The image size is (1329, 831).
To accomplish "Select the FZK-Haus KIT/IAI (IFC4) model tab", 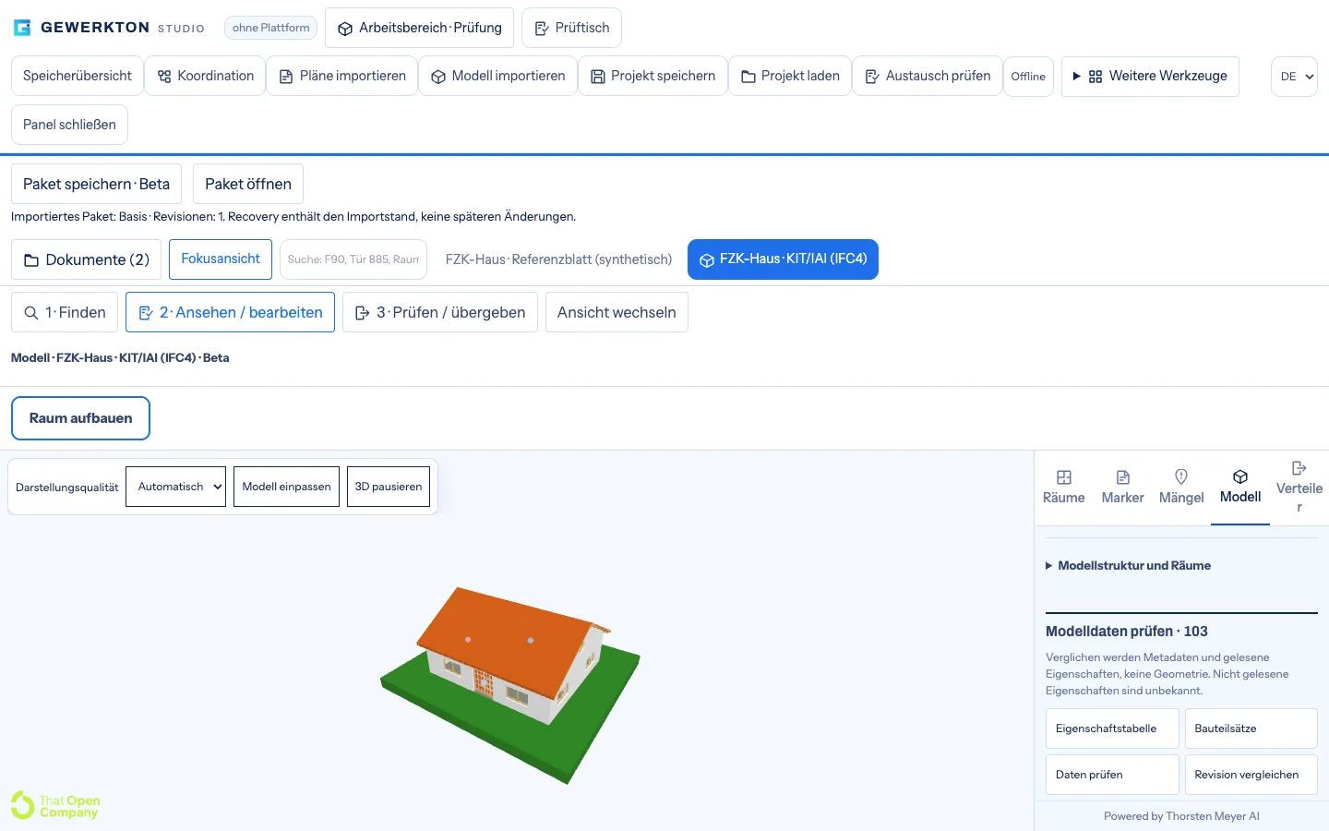I will (x=783, y=259).
